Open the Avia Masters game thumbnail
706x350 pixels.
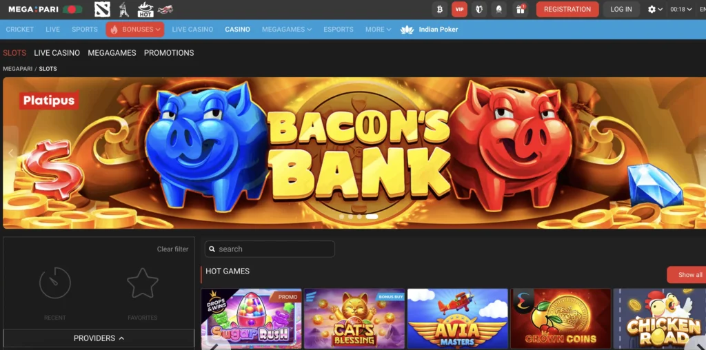tap(458, 318)
